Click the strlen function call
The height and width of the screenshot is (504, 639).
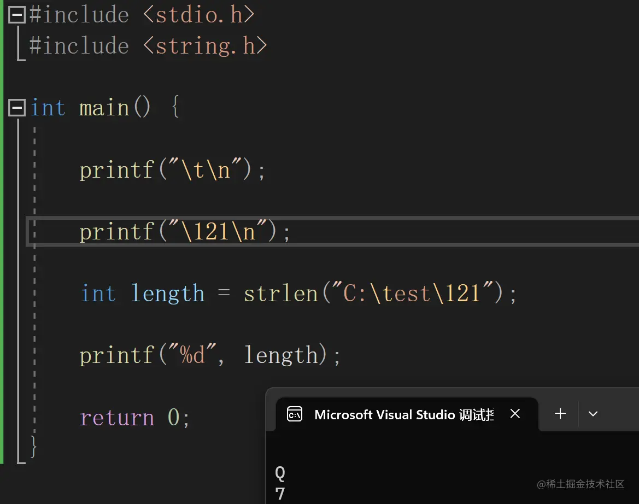(x=280, y=294)
